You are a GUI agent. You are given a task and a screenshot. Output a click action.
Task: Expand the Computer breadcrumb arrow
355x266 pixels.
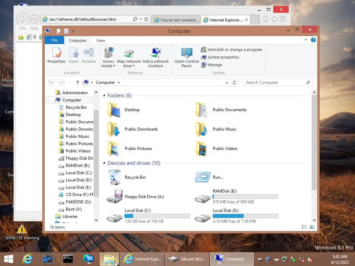coord(119,82)
